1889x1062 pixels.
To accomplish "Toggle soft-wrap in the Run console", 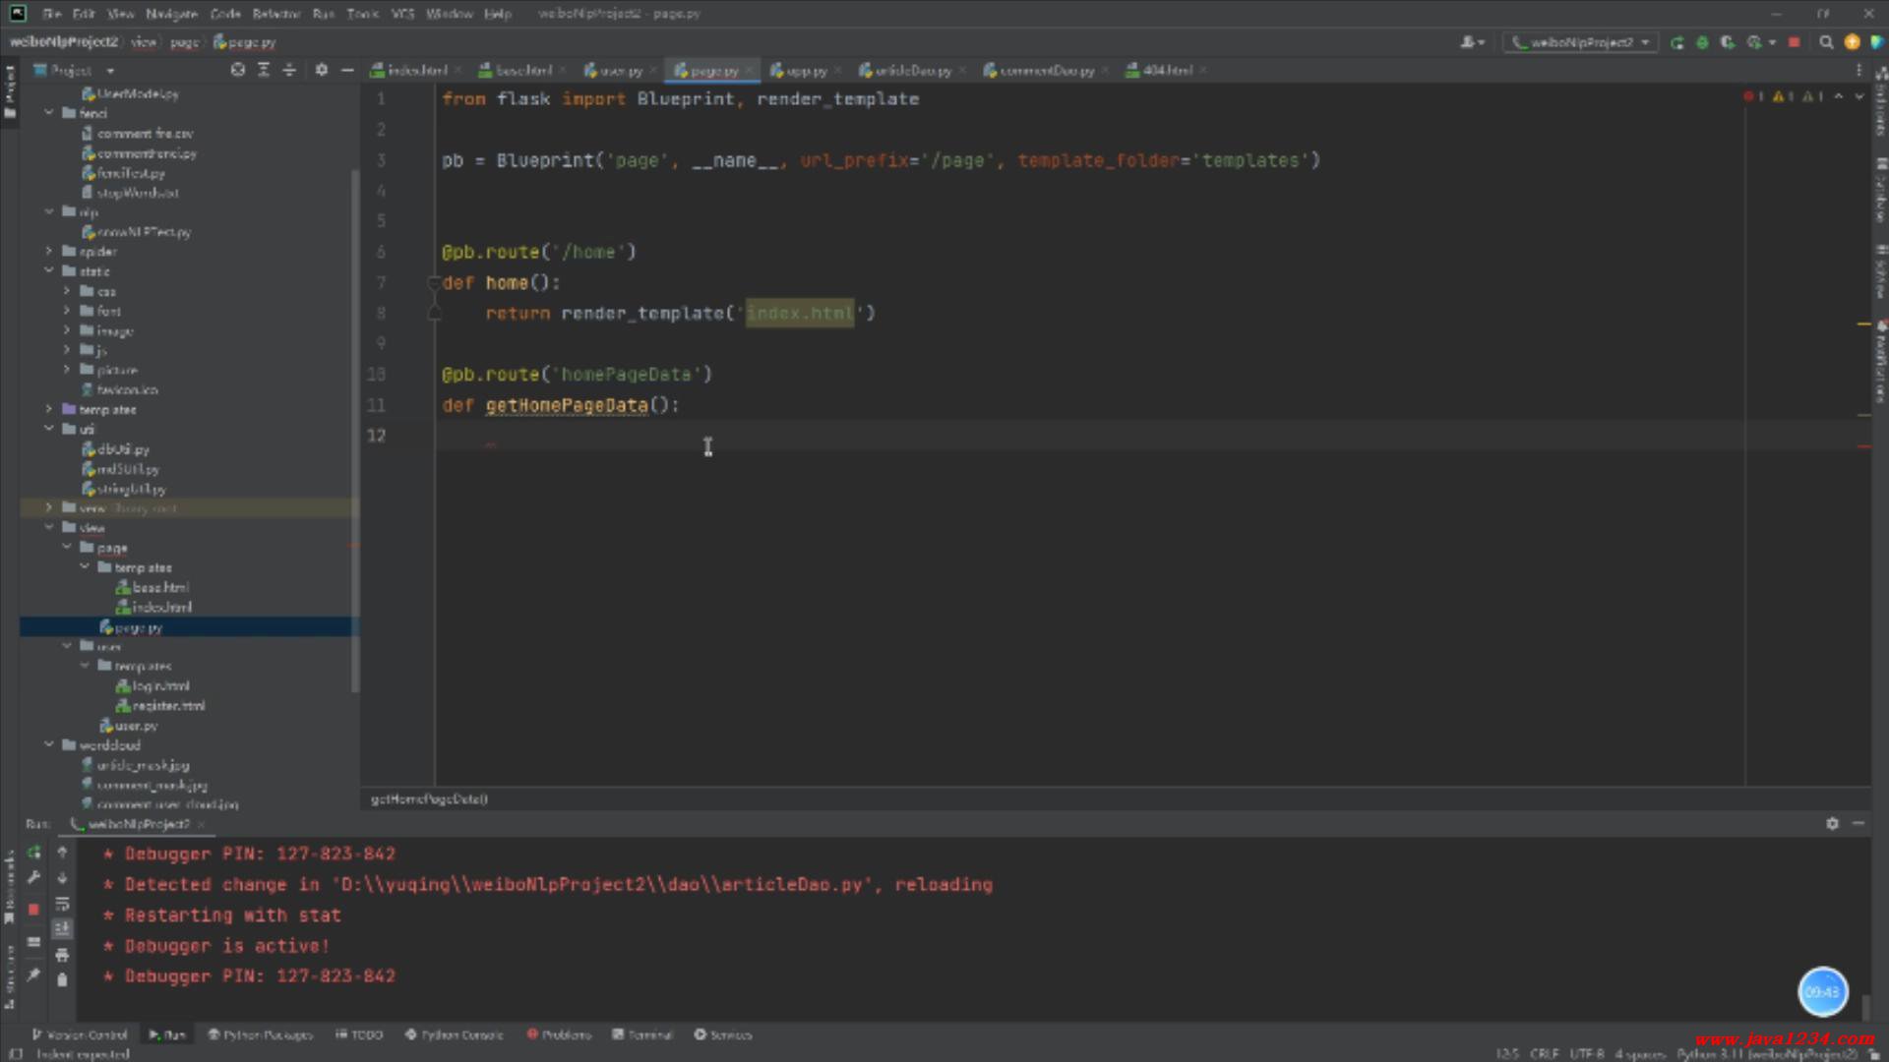I will [62, 904].
